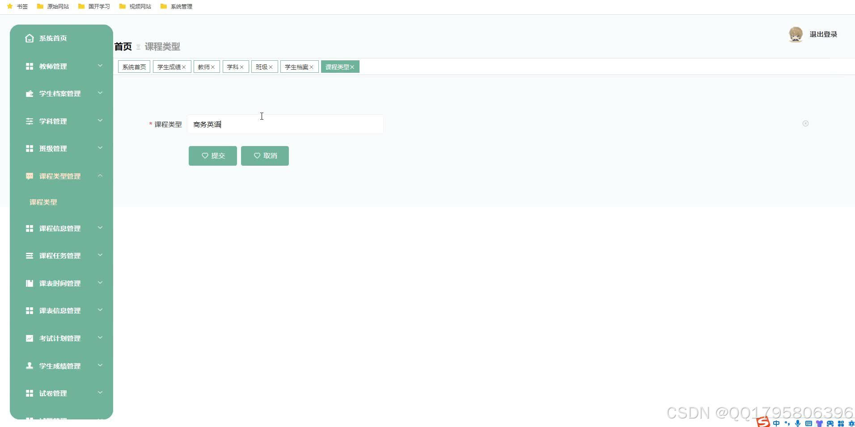This screenshot has height=427, width=855.
Task: Close the 学生成绩 tab with its X
Action: (184, 67)
